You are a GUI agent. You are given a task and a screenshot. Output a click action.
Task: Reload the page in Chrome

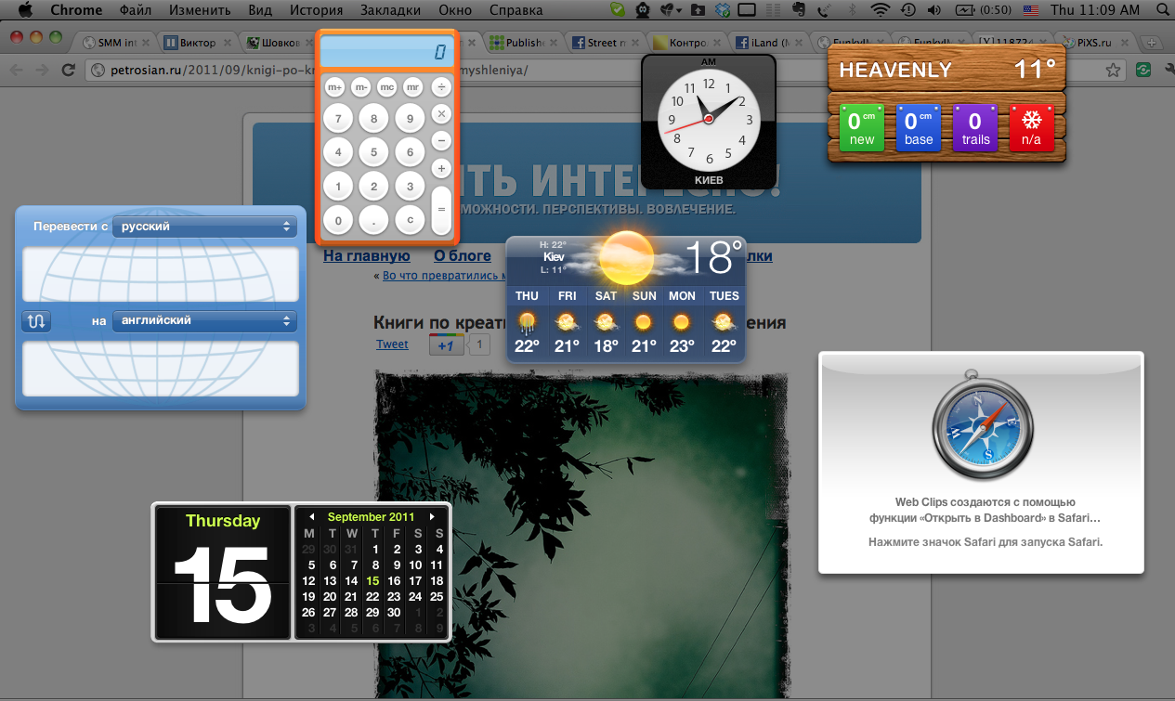pyautogui.click(x=68, y=70)
